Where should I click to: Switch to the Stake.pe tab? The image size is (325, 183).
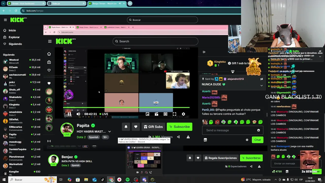(x=66, y=3)
